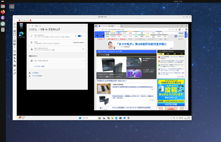
Task: Click the disconnect icon at the bottom of Remmina's sidebar
Action: 15,73
